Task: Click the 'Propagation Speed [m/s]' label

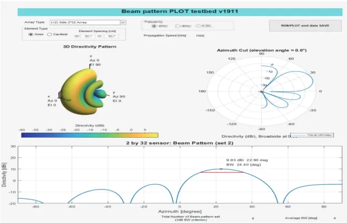Action: [x=165, y=36]
